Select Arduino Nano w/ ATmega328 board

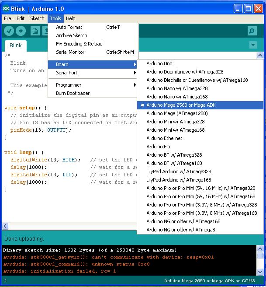[200, 88]
